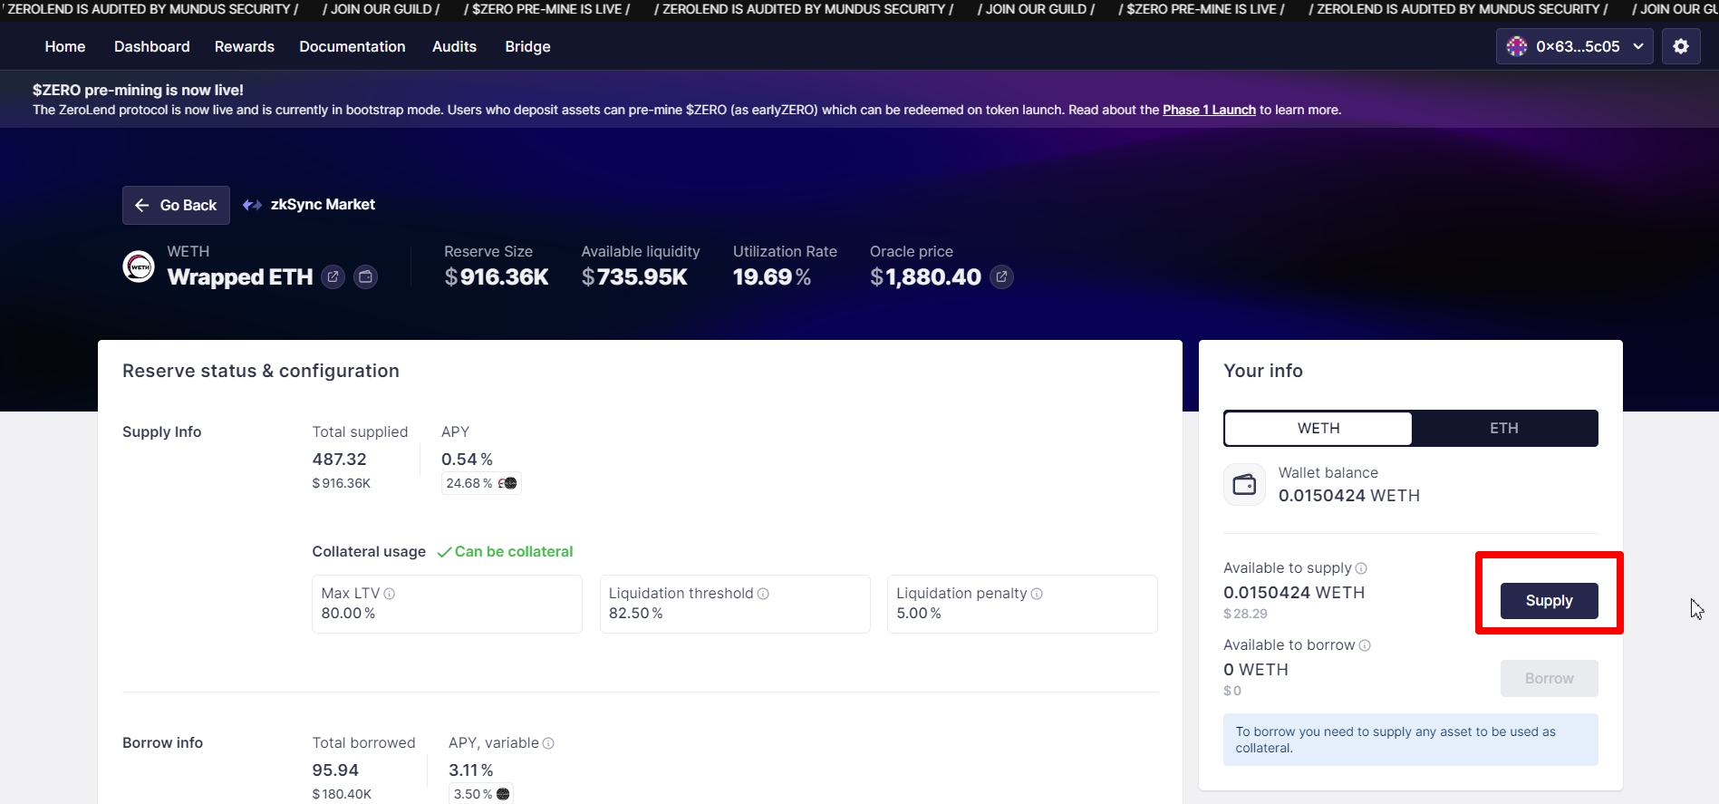Click the Available to supply info icon
This screenshot has height=804, width=1719.
(1361, 568)
